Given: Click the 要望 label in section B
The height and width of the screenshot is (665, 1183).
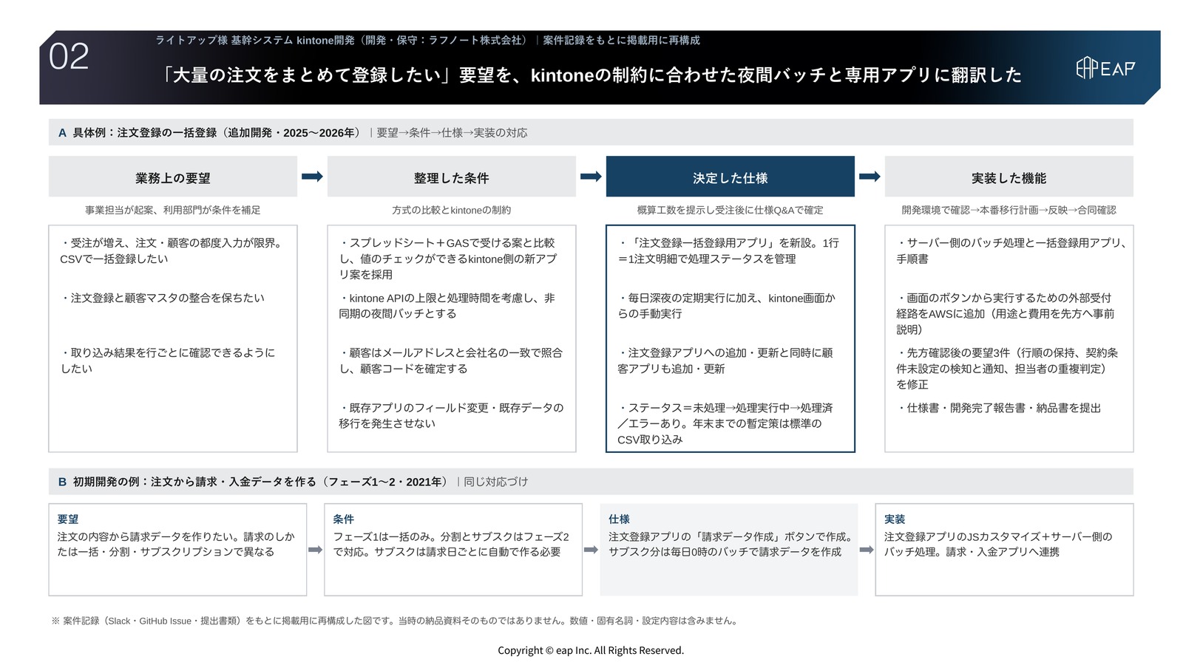Looking at the screenshot, I should coord(68,519).
